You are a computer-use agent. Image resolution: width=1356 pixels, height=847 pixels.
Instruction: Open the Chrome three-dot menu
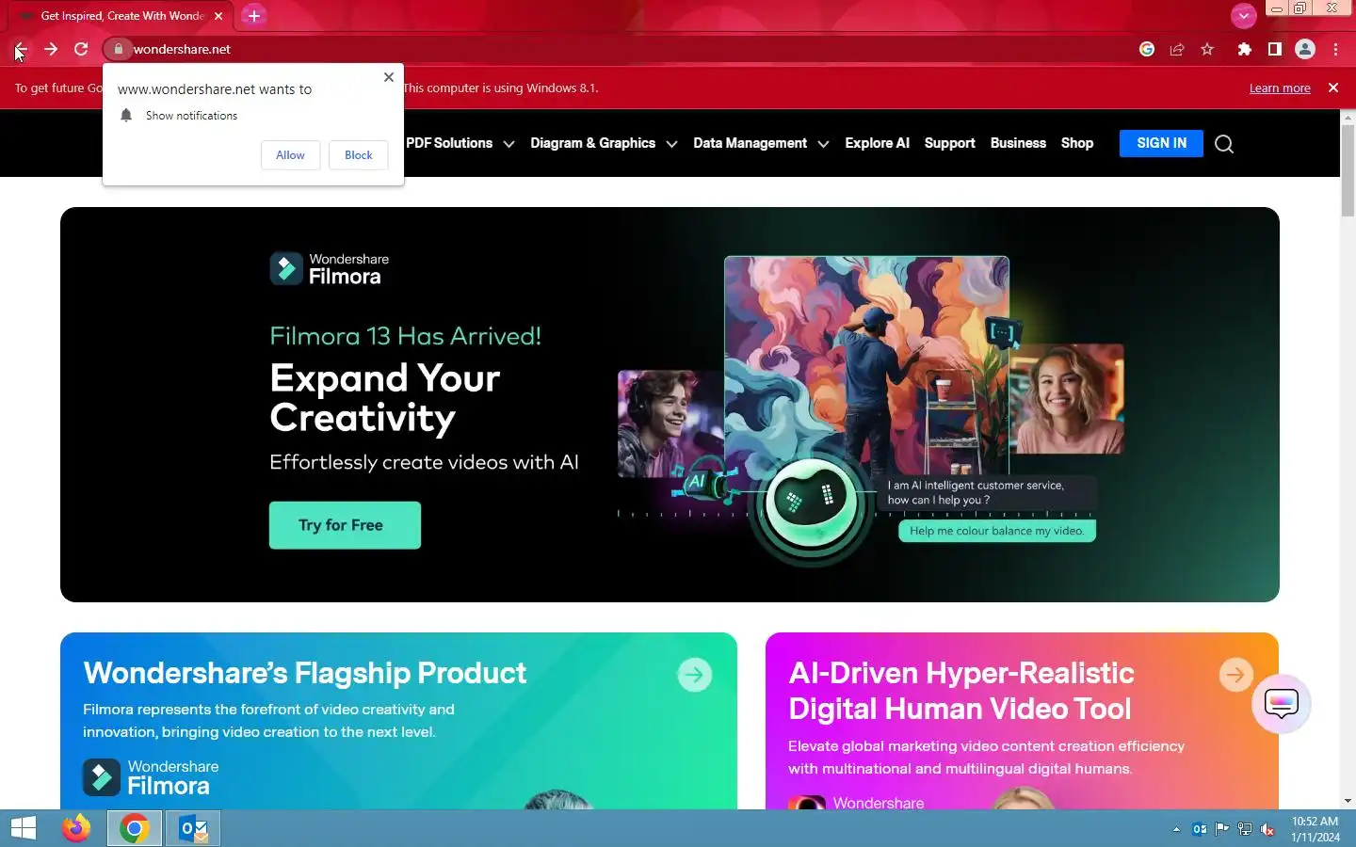pyautogui.click(x=1335, y=49)
